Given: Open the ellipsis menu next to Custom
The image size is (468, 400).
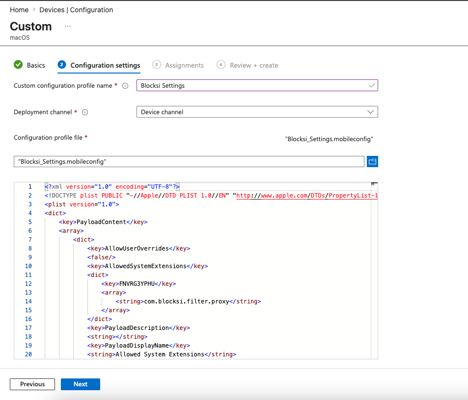Looking at the screenshot, I should coord(68,26).
